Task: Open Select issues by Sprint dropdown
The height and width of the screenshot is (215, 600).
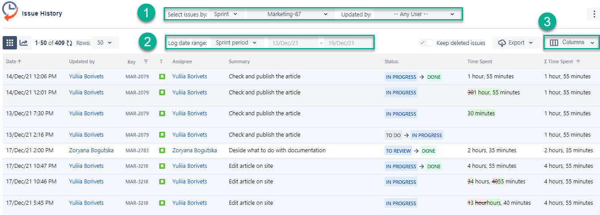Action: point(227,14)
